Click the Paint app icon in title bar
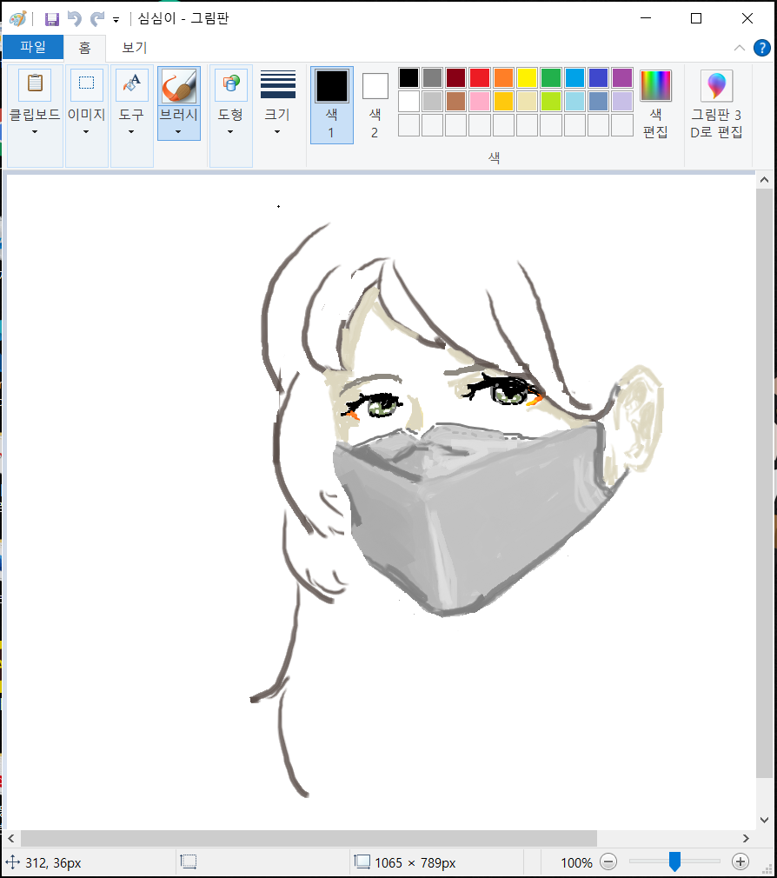777x878 pixels. click(x=18, y=18)
